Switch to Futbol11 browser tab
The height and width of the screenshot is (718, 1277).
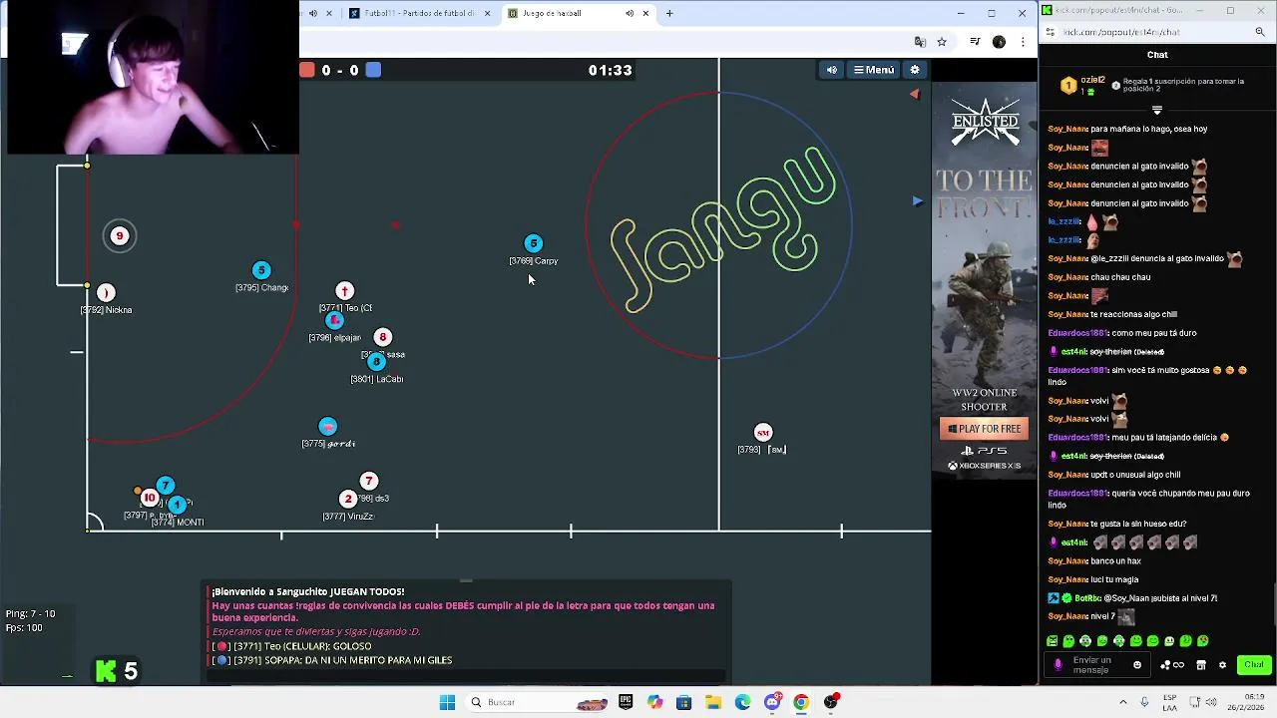tap(419, 13)
